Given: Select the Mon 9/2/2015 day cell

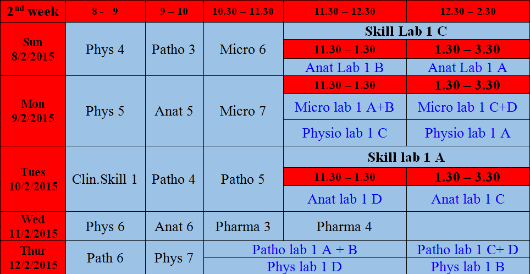Looking at the screenshot, I should pyautogui.click(x=33, y=111).
